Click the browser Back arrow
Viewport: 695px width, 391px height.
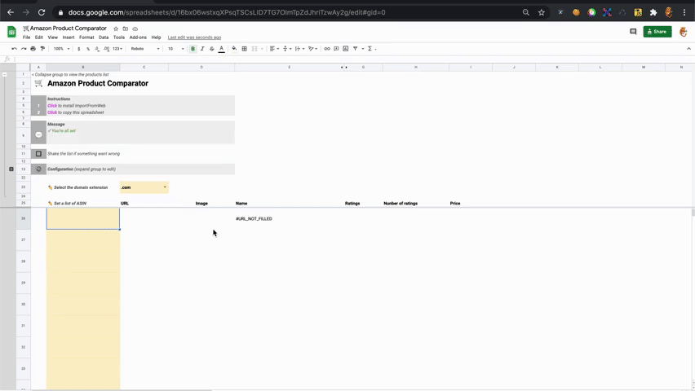tap(11, 12)
